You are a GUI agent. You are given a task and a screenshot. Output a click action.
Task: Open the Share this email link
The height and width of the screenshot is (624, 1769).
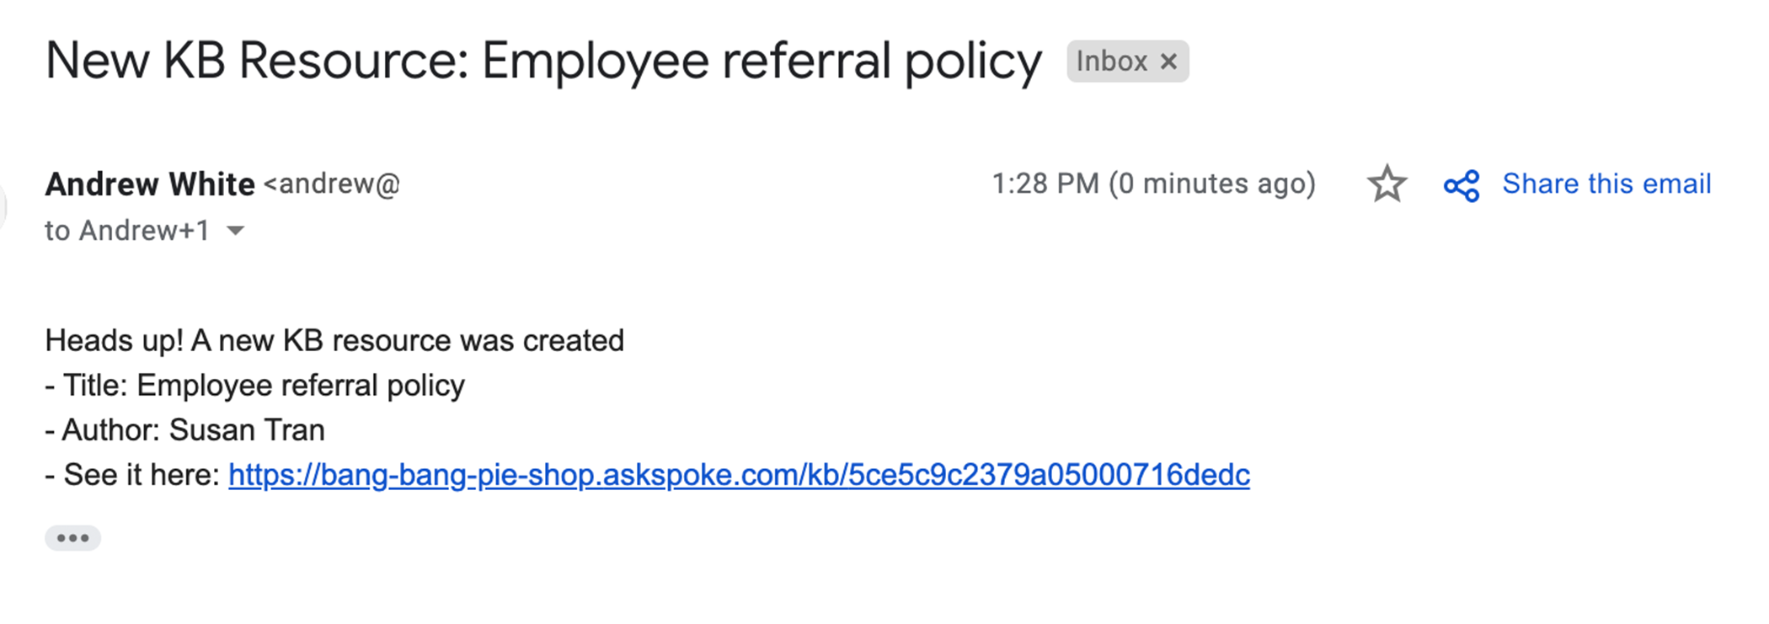(1606, 184)
